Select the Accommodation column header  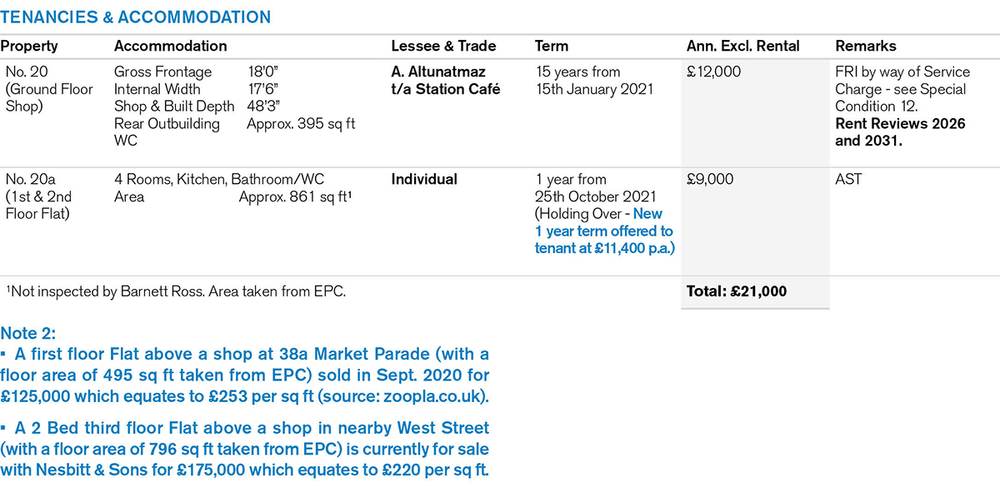pyautogui.click(x=170, y=47)
